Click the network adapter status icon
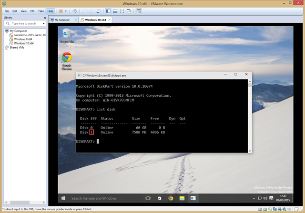 point(274,209)
